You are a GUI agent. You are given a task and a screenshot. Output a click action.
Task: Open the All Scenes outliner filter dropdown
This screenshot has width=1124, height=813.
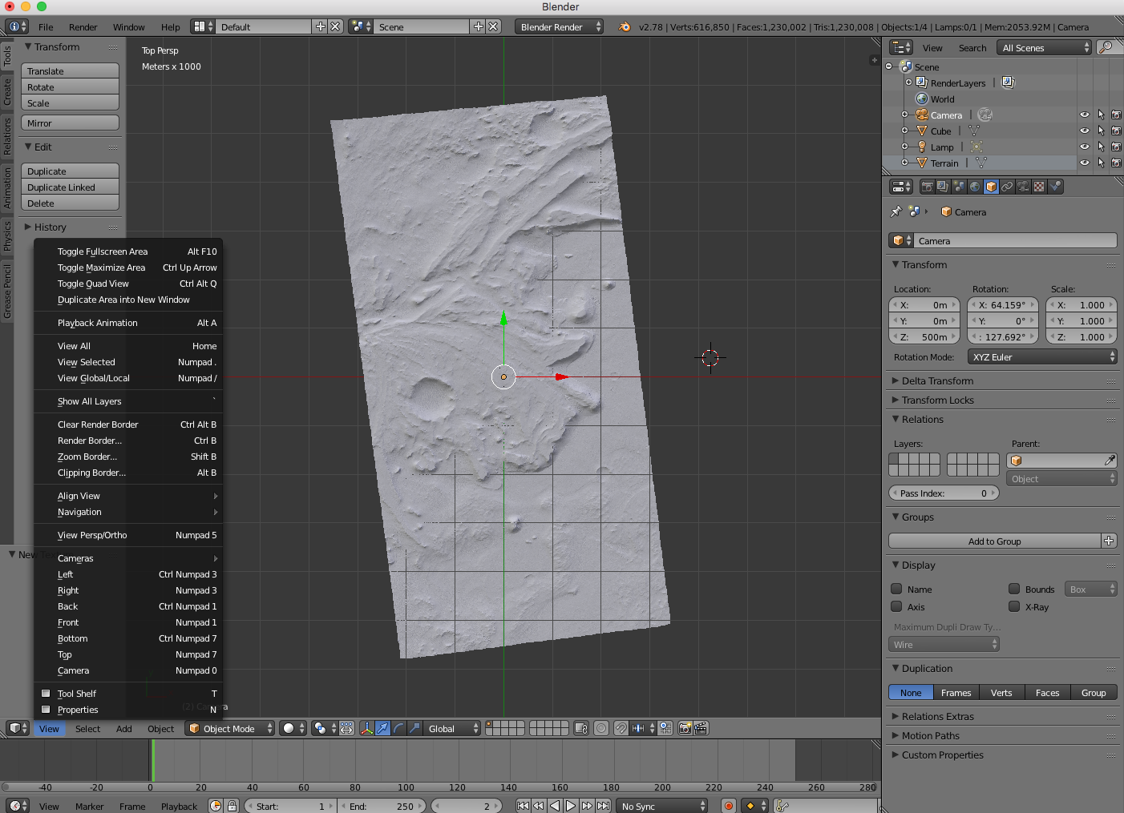click(x=1045, y=47)
